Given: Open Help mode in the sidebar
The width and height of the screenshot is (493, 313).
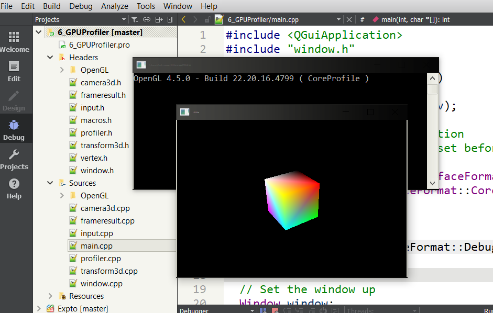Looking at the screenshot, I should [x=14, y=188].
